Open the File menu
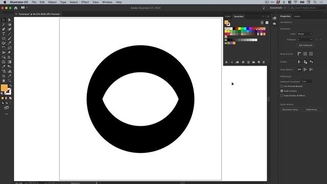The height and width of the screenshot is (184, 327). pos(34,2)
